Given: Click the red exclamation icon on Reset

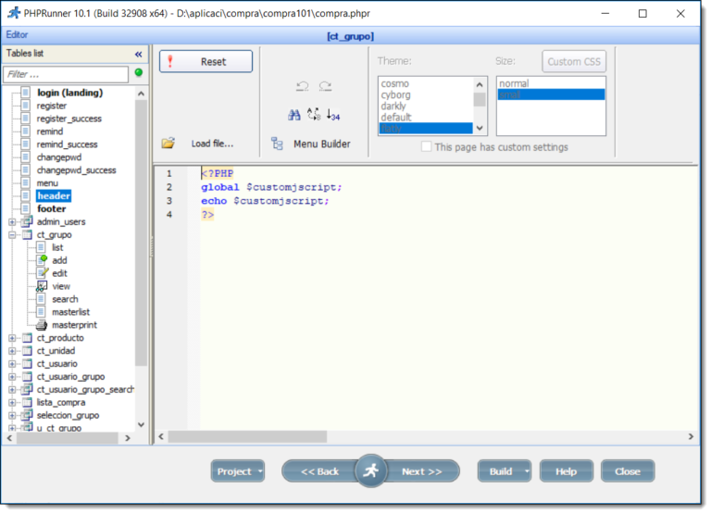Looking at the screenshot, I should pos(170,61).
